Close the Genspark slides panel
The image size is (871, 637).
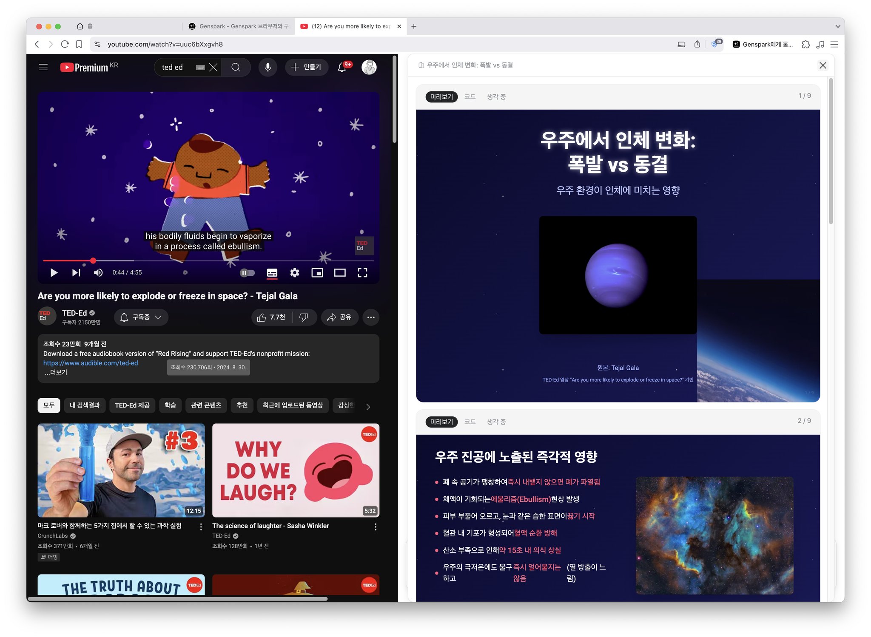(x=823, y=65)
